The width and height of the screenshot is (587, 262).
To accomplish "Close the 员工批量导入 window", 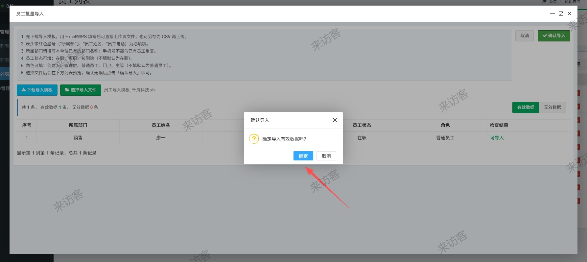I will pos(570,13).
